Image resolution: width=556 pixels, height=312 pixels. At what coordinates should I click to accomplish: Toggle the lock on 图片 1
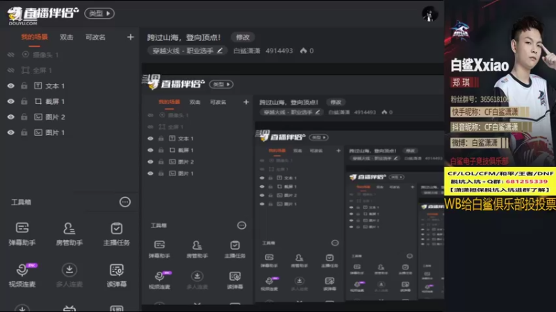[x=24, y=132]
